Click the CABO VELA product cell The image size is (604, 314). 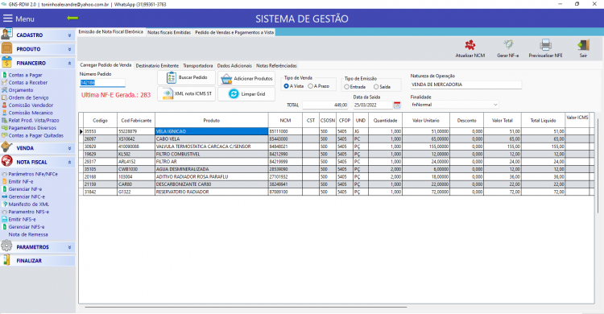tap(212, 138)
